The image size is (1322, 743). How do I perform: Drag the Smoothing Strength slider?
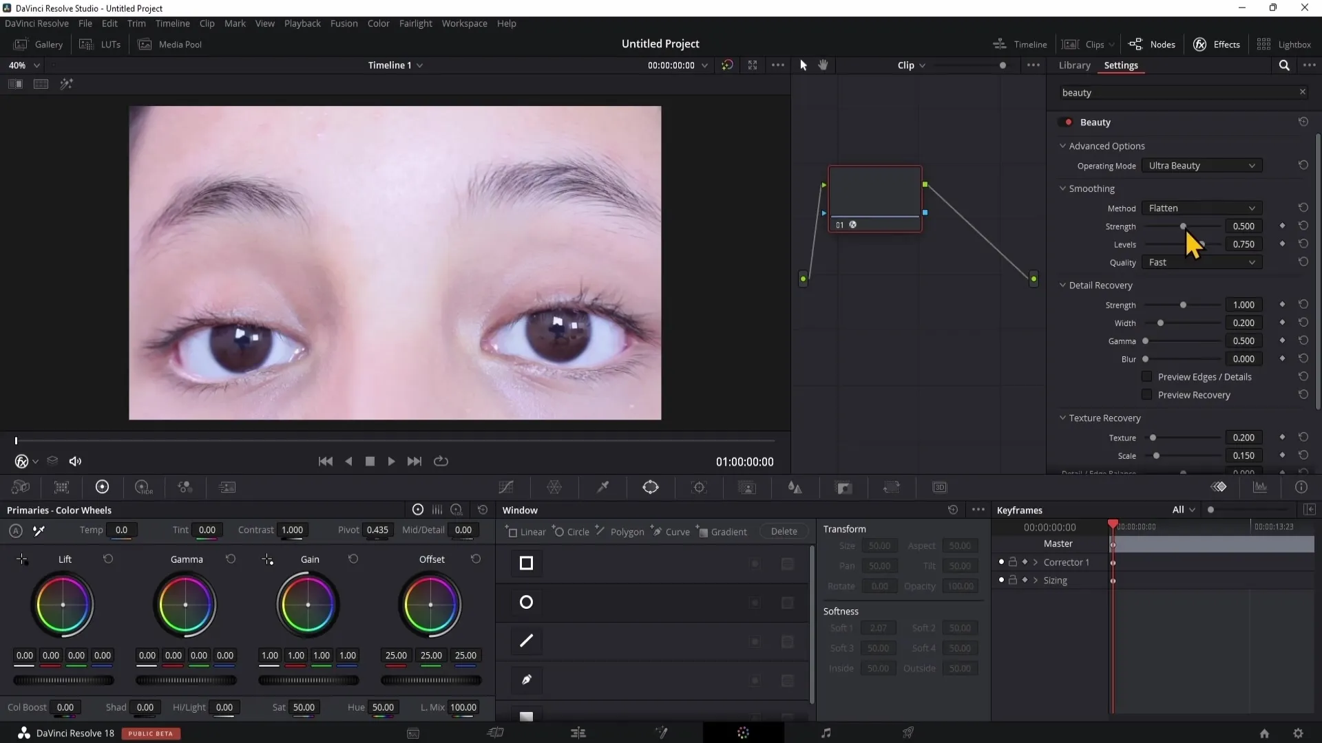click(1182, 225)
